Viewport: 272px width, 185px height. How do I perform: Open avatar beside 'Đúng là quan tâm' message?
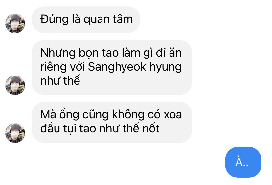(x=15, y=24)
